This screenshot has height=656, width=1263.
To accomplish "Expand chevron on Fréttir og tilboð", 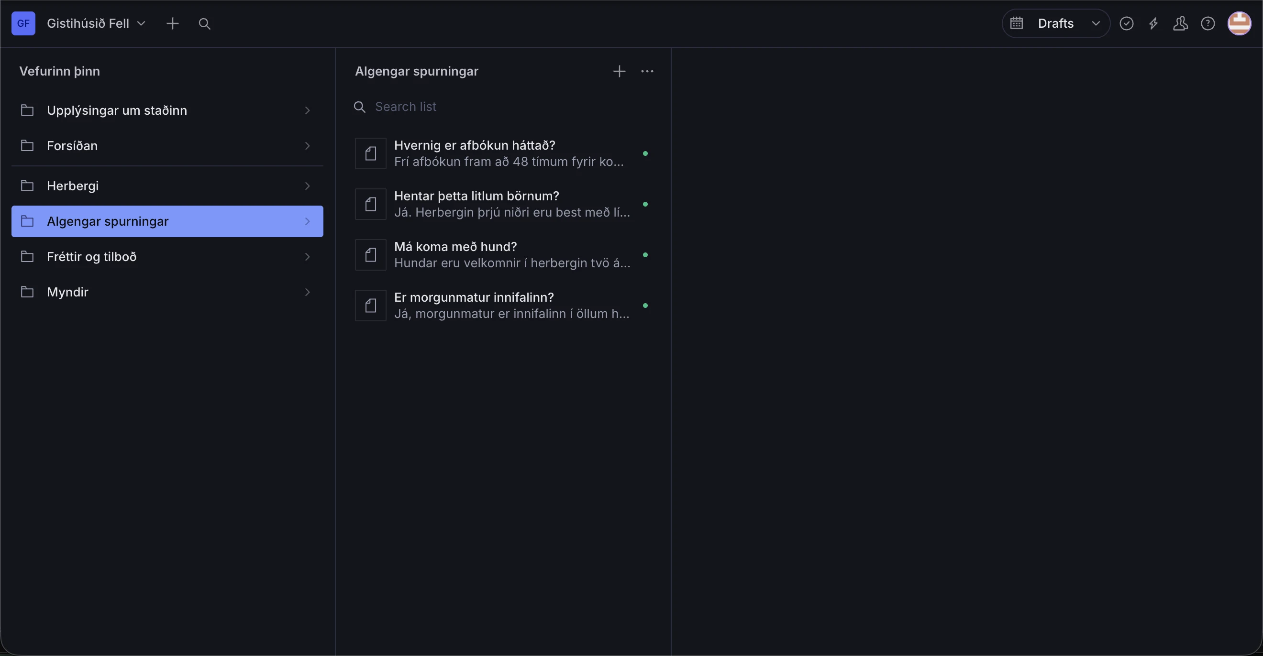I will click(308, 257).
